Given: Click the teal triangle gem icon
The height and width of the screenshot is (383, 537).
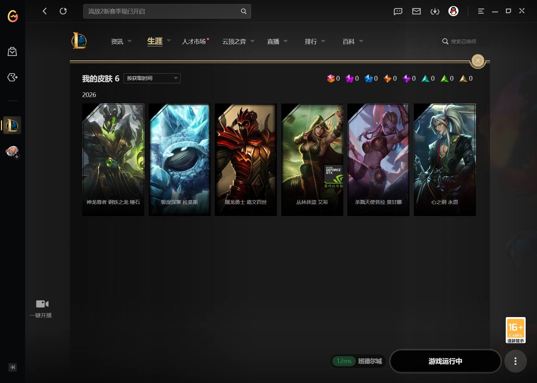Looking at the screenshot, I should pos(426,78).
